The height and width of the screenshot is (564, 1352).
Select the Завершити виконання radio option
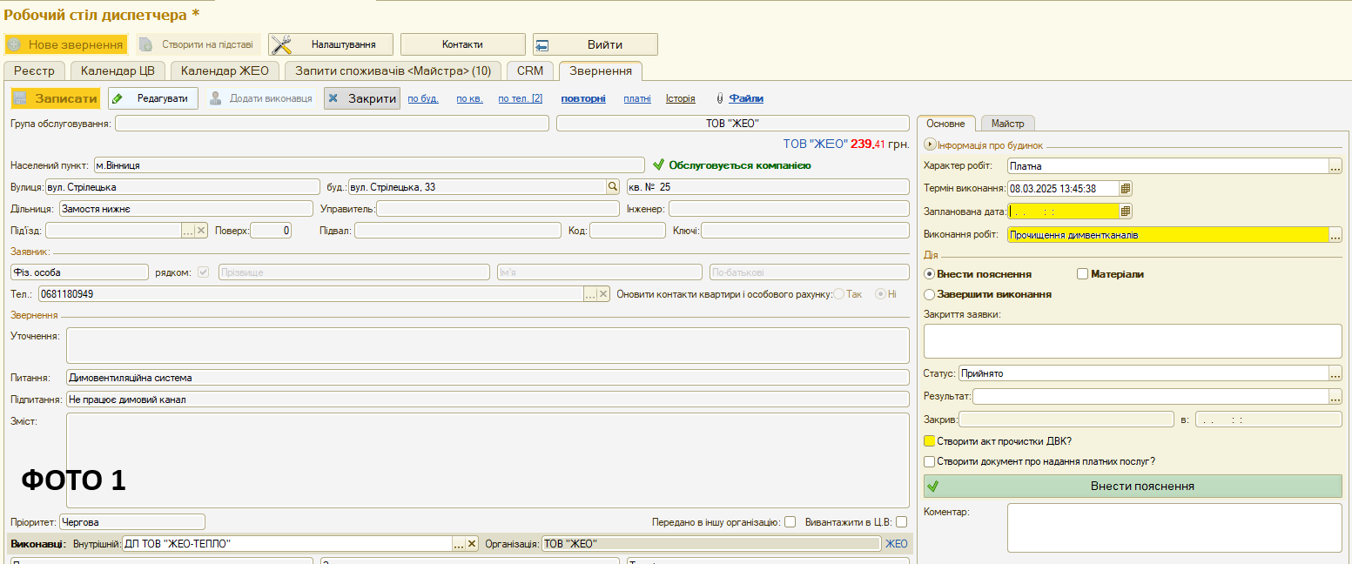pyautogui.click(x=929, y=294)
